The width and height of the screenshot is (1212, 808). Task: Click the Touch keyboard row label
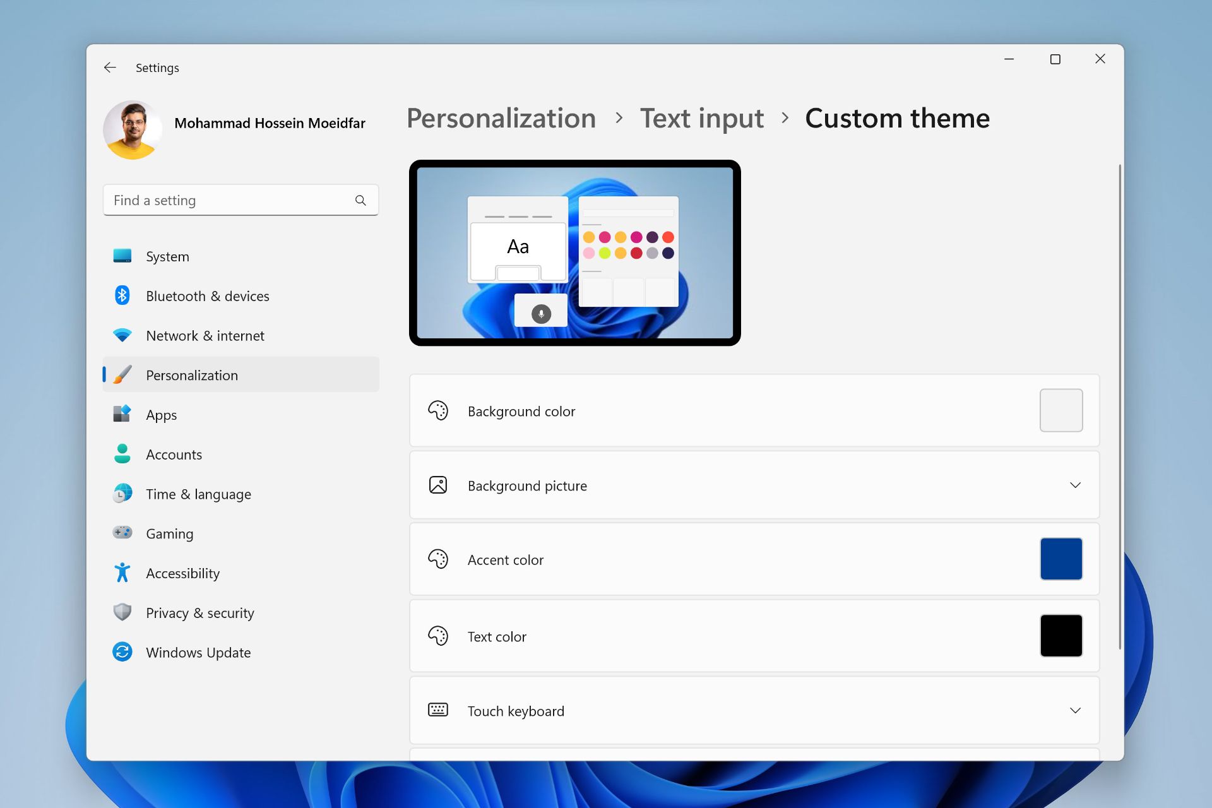pos(516,711)
